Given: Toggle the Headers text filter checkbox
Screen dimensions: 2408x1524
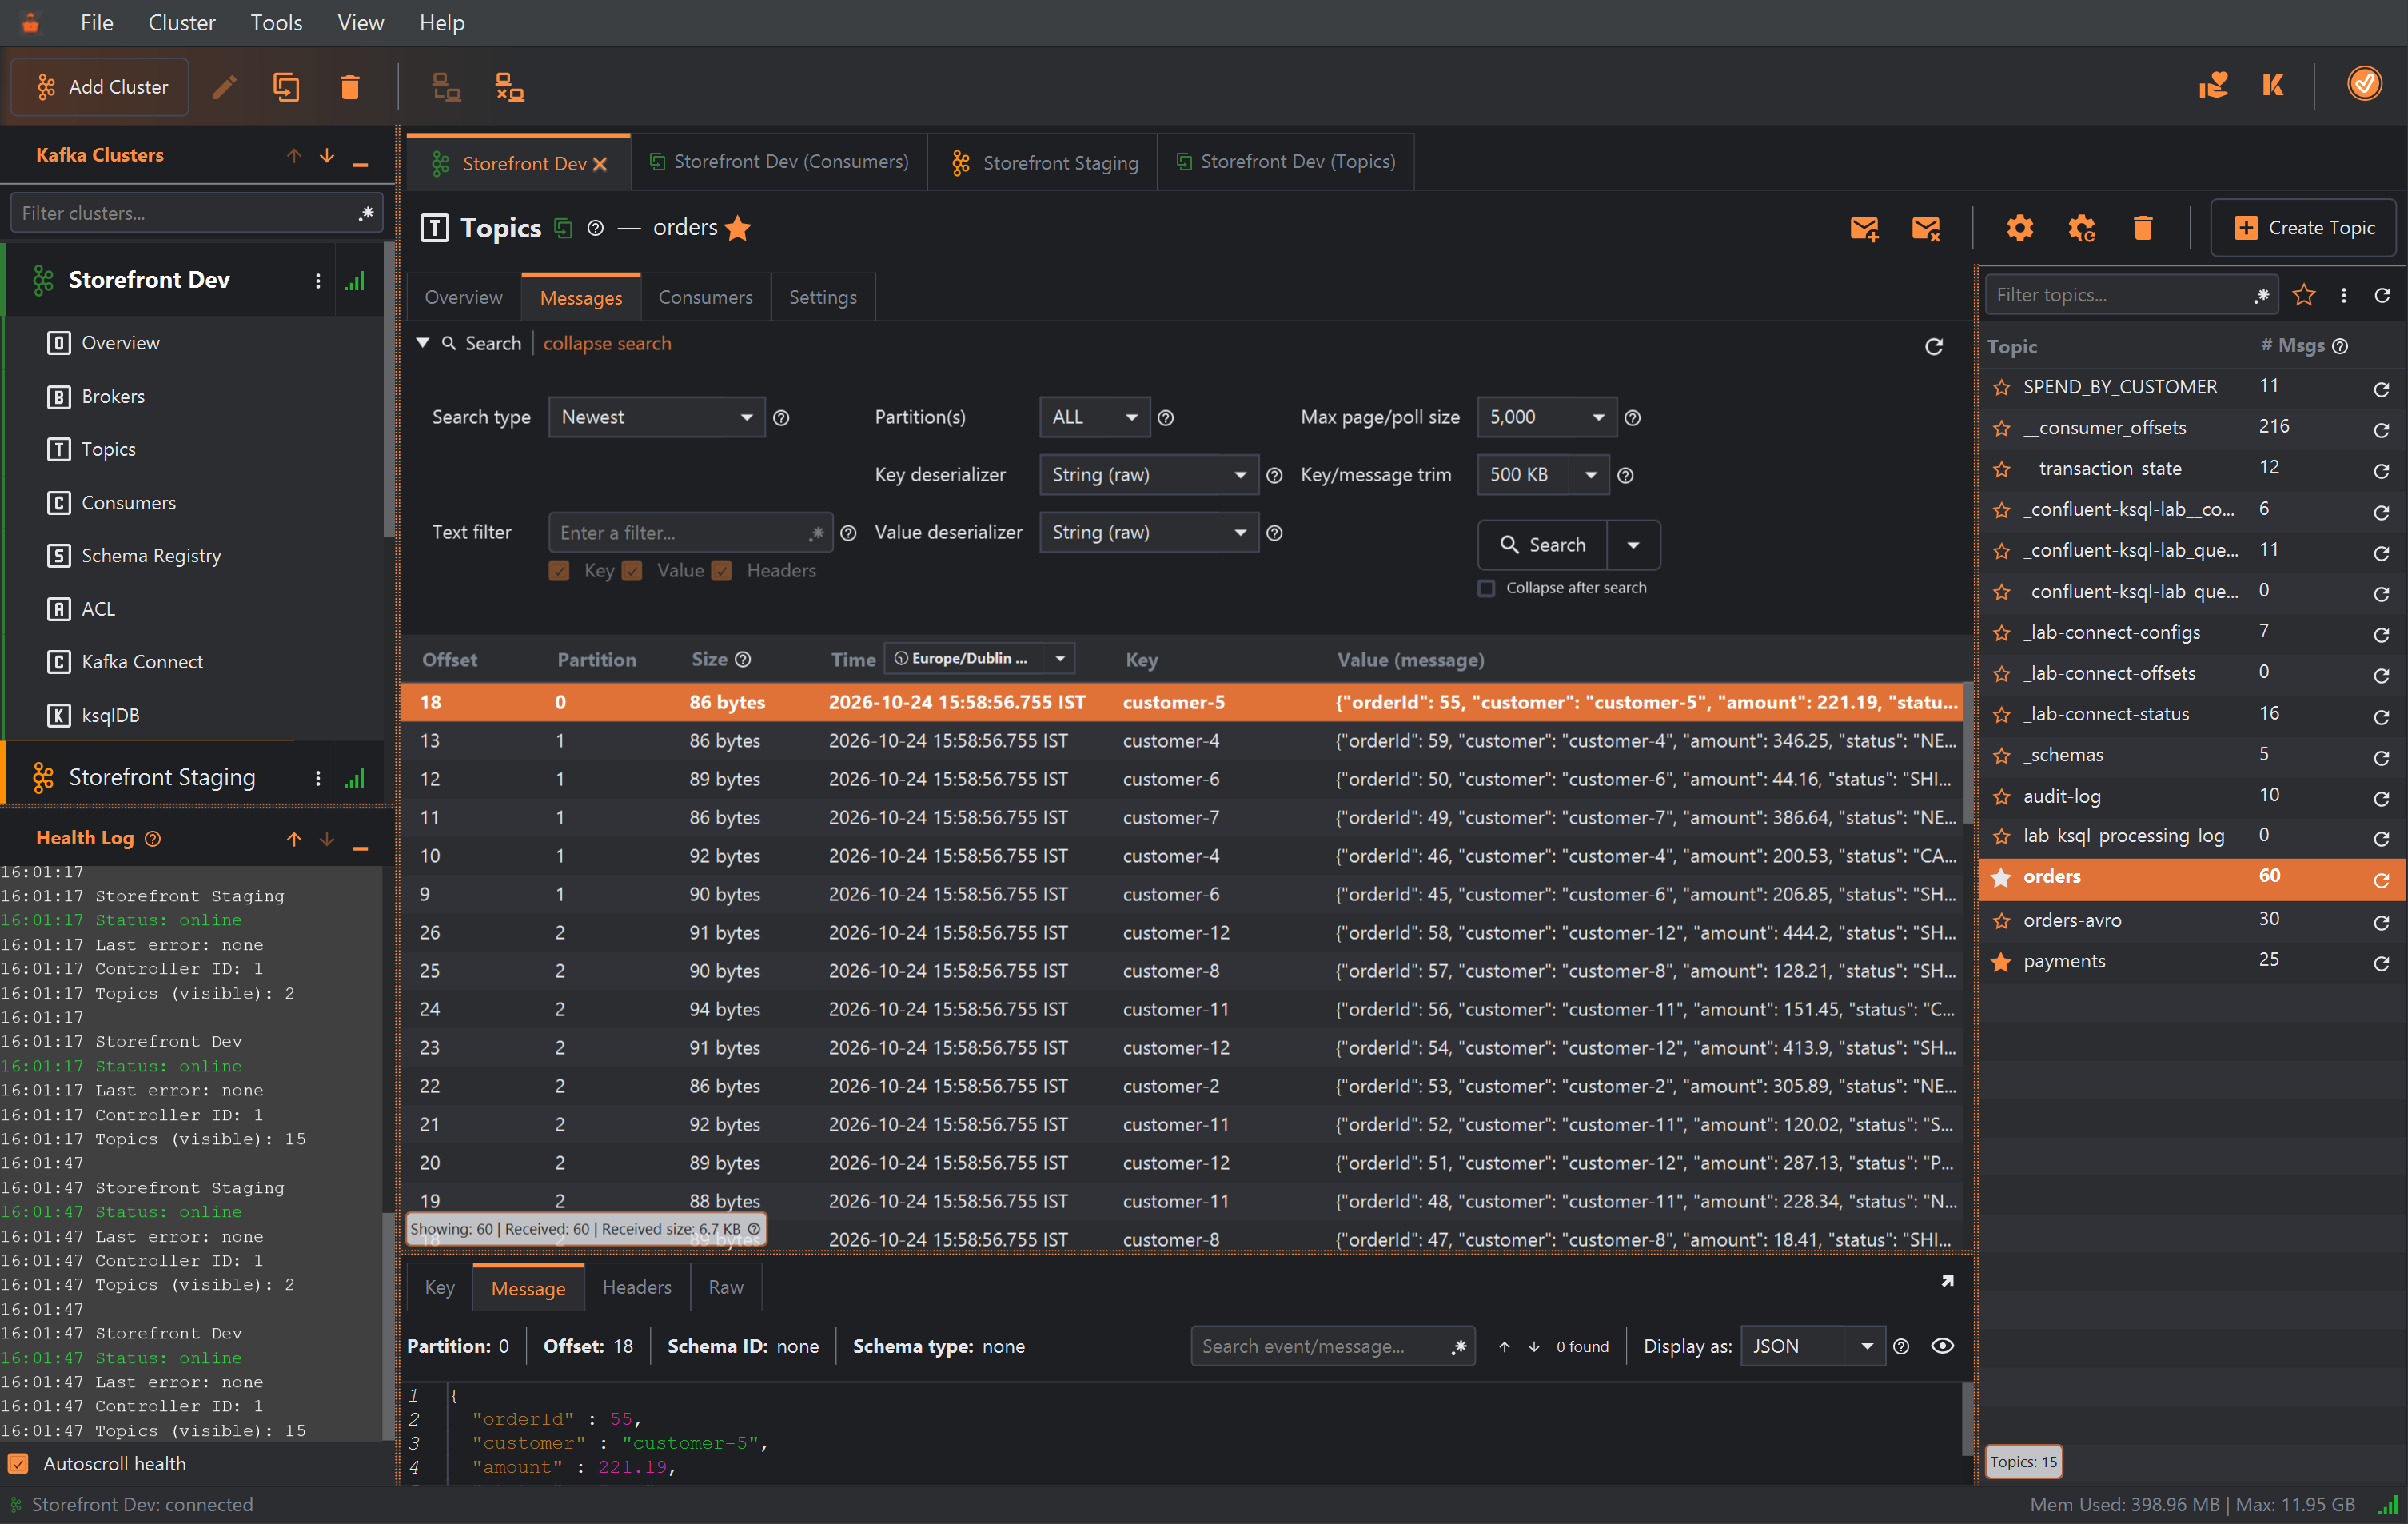Looking at the screenshot, I should 722,571.
